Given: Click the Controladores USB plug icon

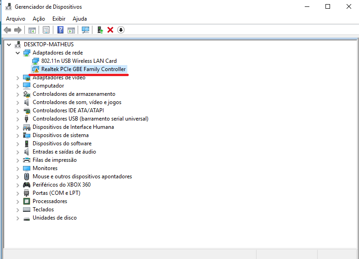Looking at the screenshot, I should tap(27, 119).
